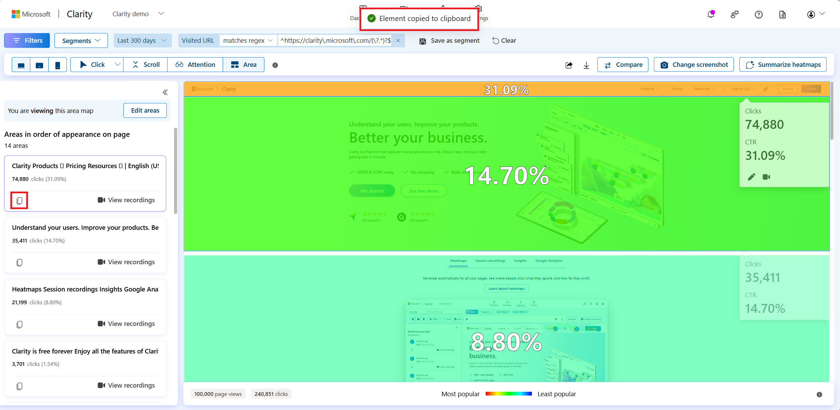The height and width of the screenshot is (410, 840).
Task: View recordings for Heatmaps Session recordings area
Action: pyautogui.click(x=126, y=324)
